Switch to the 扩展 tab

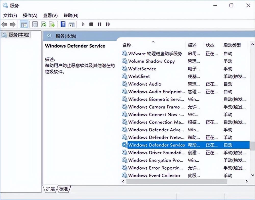pos(50,189)
